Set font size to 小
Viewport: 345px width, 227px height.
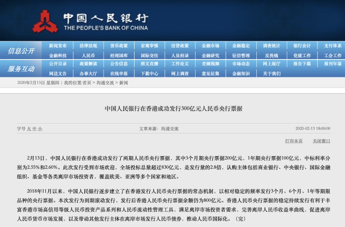coord(40,129)
